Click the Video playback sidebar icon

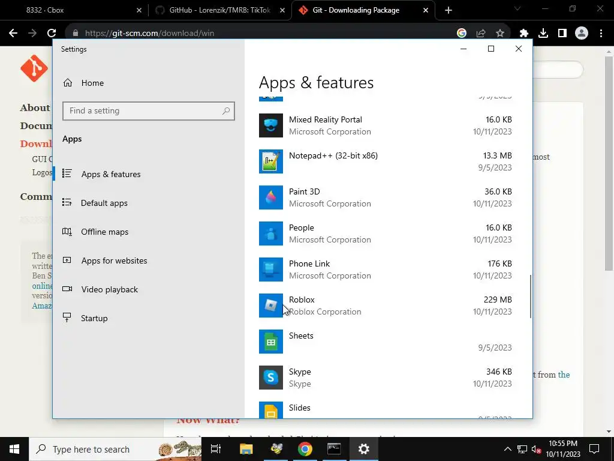(x=67, y=289)
